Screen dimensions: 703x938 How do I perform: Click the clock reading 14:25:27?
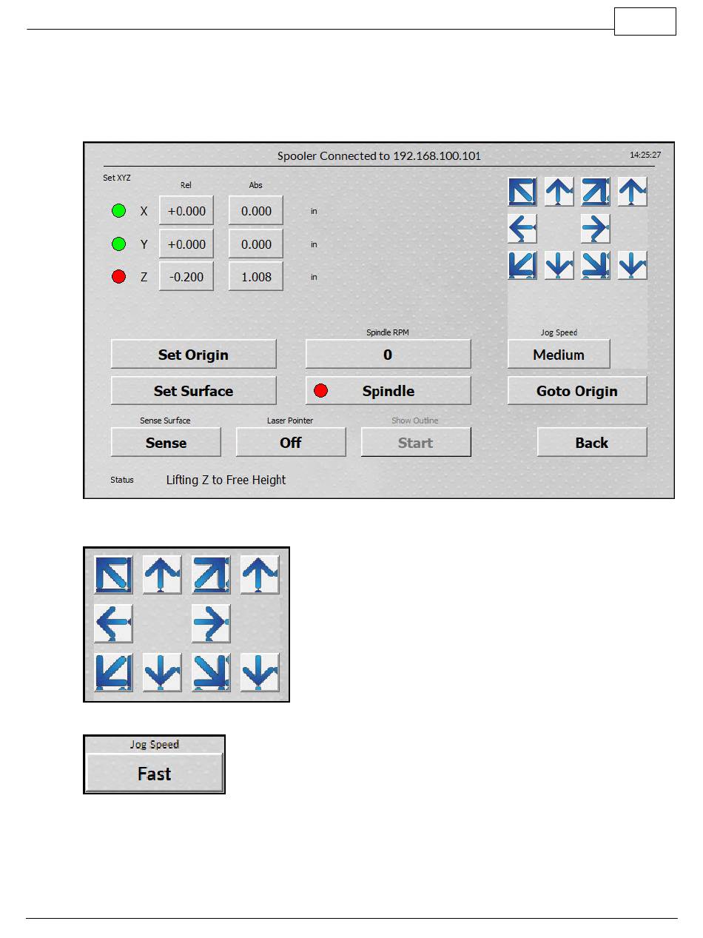pos(645,155)
